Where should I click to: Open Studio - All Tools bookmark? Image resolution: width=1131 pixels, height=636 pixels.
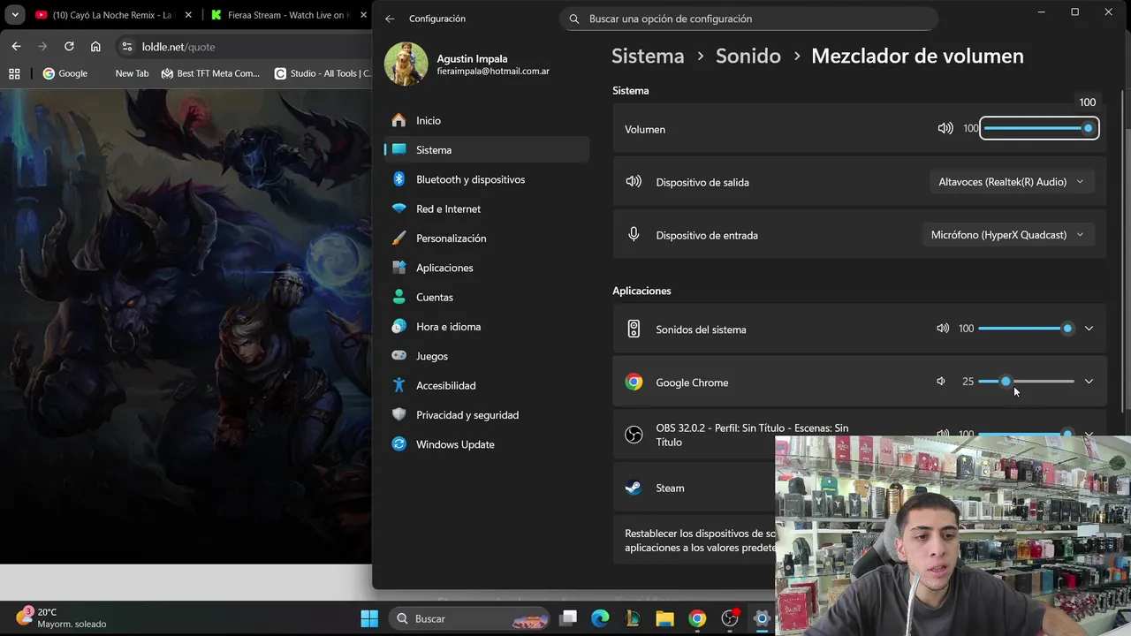[x=323, y=73]
